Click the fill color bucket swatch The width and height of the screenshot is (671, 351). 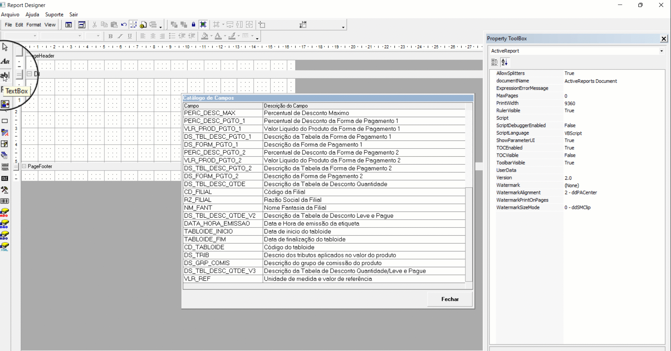click(x=204, y=36)
